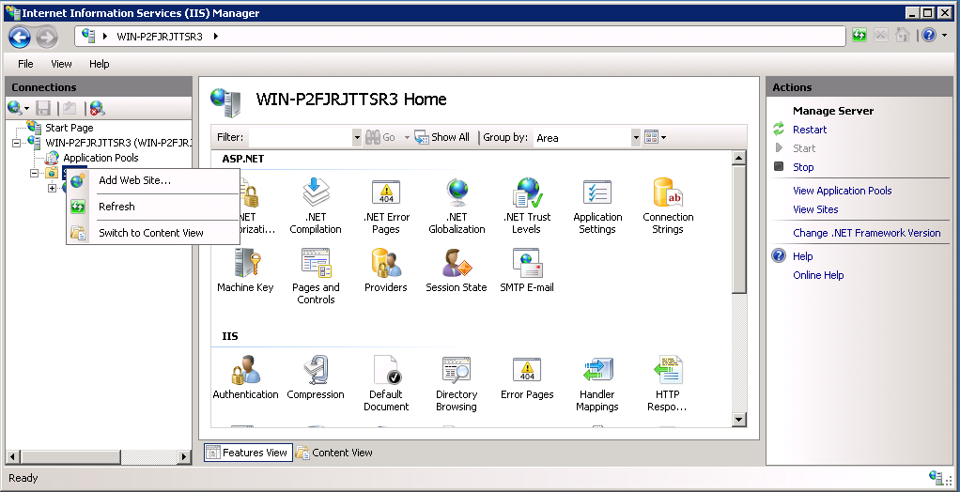Open the Handler Mappings feature
Screen dimensions: 960x492
click(597, 384)
